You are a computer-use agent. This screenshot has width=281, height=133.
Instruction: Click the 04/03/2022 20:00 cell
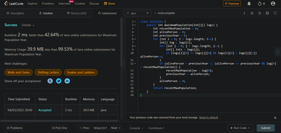(x=20, y=110)
